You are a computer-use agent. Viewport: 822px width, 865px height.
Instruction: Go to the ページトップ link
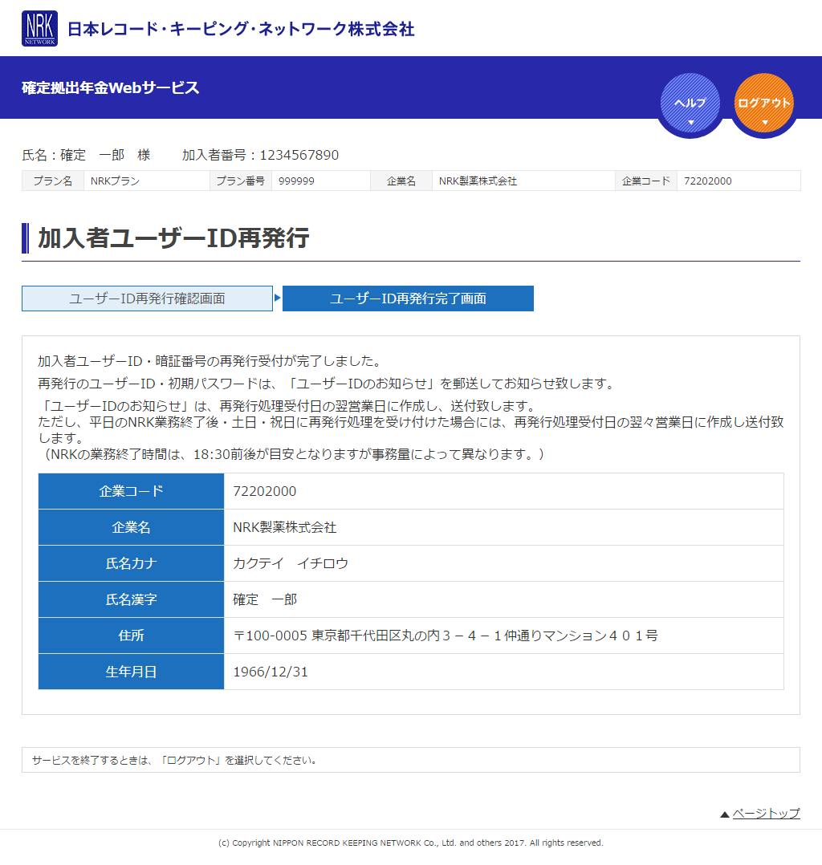767,813
